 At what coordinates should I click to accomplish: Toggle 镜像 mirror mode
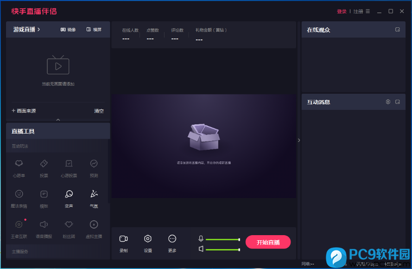pyautogui.click(x=68, y=29)
